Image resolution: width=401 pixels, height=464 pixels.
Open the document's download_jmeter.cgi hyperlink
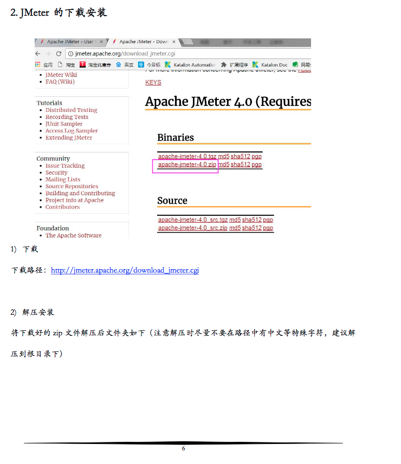(125, 270)
